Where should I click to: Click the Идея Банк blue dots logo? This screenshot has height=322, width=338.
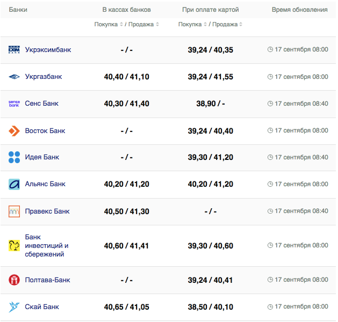coord(14,157)
